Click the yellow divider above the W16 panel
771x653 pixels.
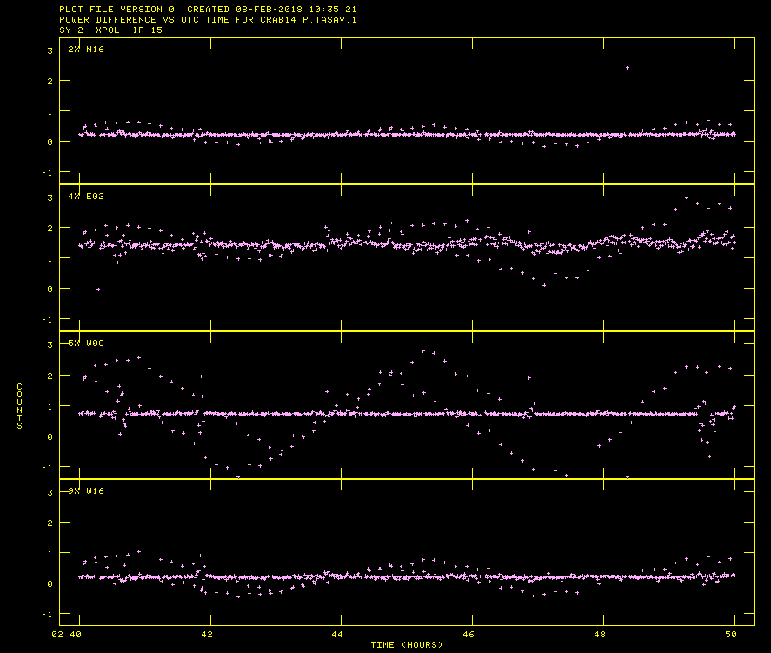pyautogui.click(x=406, y=478)
